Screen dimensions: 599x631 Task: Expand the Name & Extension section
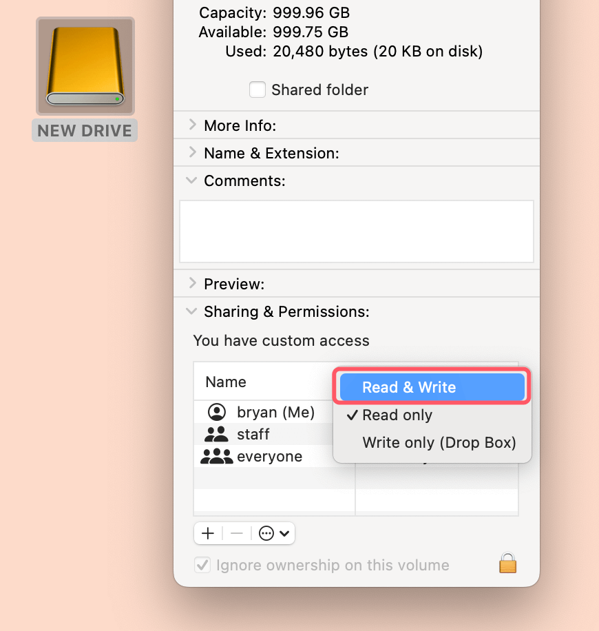coord(191,153)
